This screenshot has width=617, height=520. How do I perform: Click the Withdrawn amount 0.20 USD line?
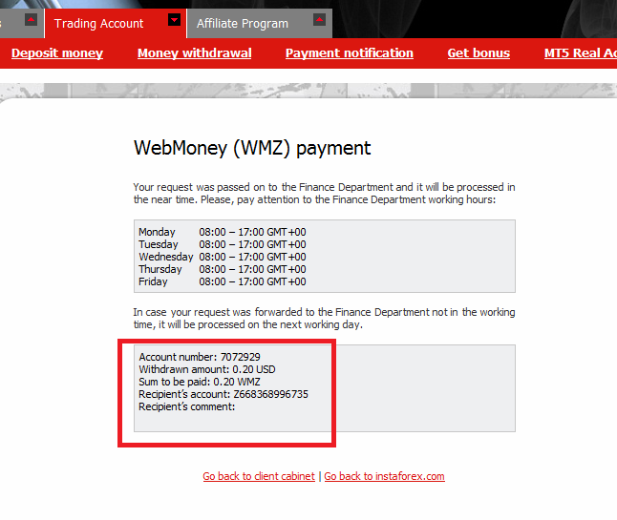point(207,369)
